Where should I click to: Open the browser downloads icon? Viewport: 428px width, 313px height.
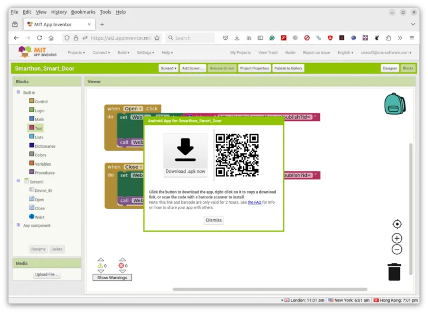click(x=237, y=38)
